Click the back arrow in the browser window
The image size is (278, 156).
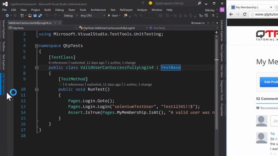(231, 14)
